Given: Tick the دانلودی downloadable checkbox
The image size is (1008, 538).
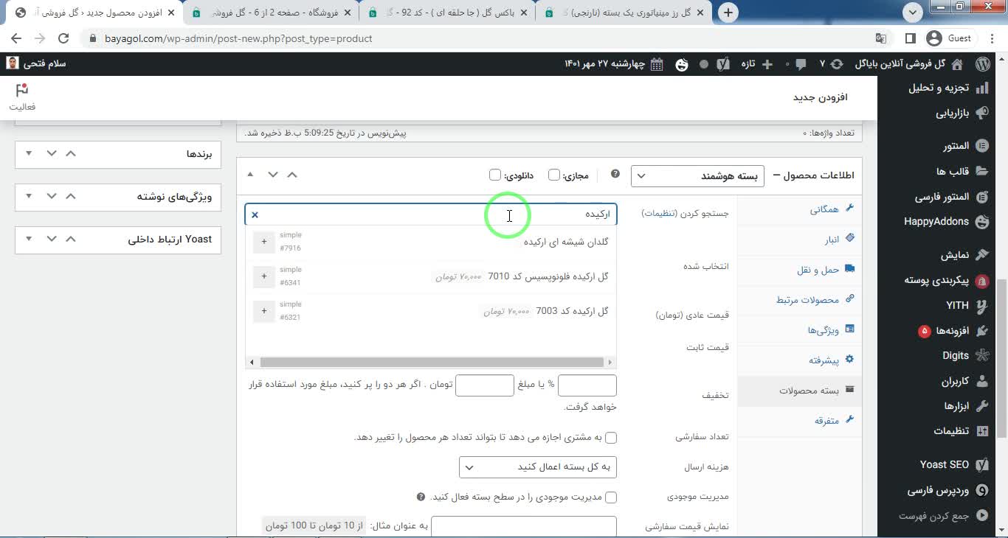Looking at the screenshot, I should click(x=495, y=175).
